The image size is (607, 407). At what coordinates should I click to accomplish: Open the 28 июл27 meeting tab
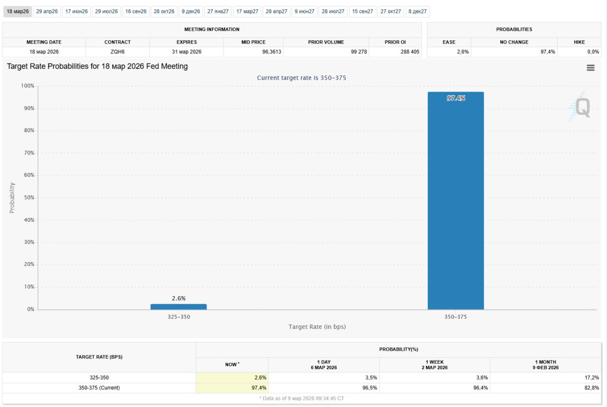pos(333,11)
